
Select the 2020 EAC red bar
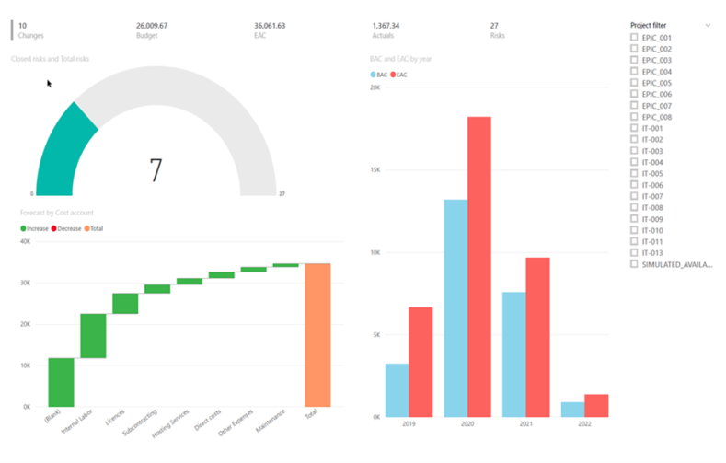click(x=479, y=267)
